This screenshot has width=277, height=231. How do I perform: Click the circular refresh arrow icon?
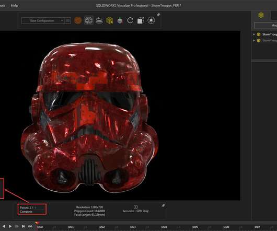(130, 20)
